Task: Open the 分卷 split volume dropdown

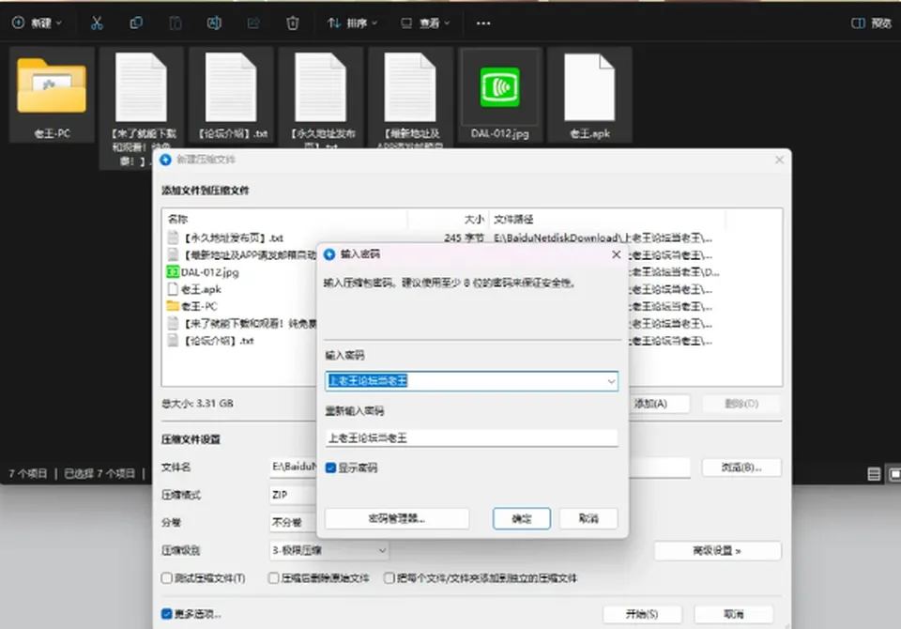Action: (293, 522)
